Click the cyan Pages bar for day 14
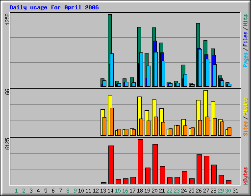 112,70
